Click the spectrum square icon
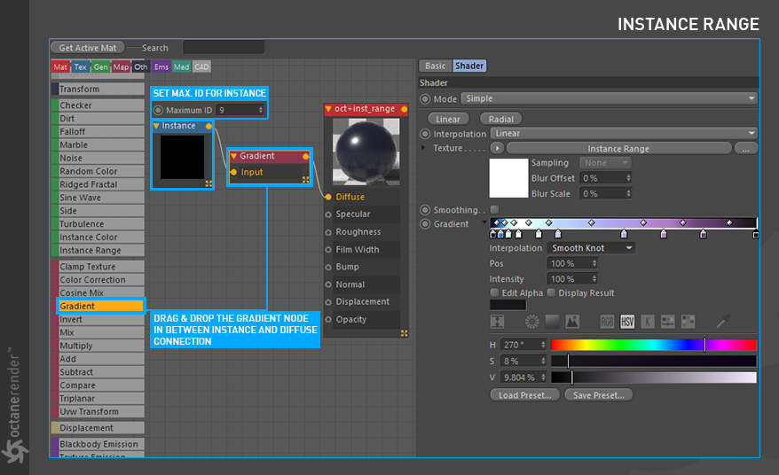This screenshot has height=475, width=779. click(552, 322)
